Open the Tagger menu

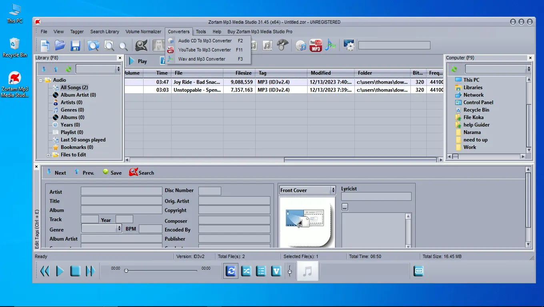click(77, 32)
